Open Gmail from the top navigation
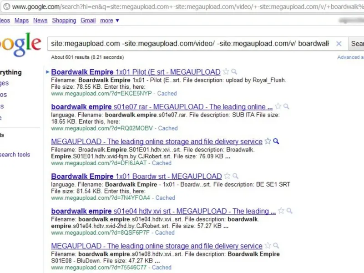The height and width of the screenshot is (273, 364). pyautogui.click(x=88, y=20)
